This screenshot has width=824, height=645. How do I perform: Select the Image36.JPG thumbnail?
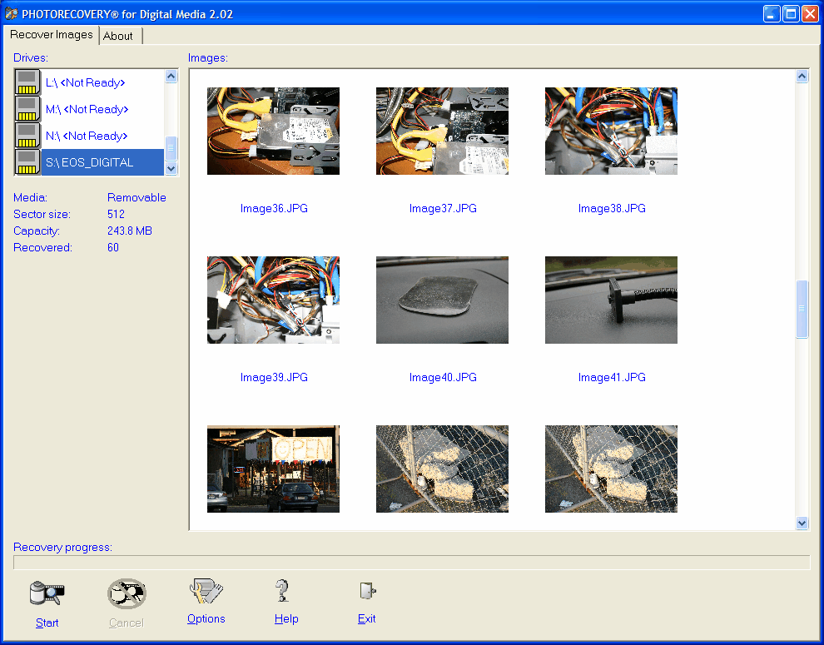pos(273,131)
